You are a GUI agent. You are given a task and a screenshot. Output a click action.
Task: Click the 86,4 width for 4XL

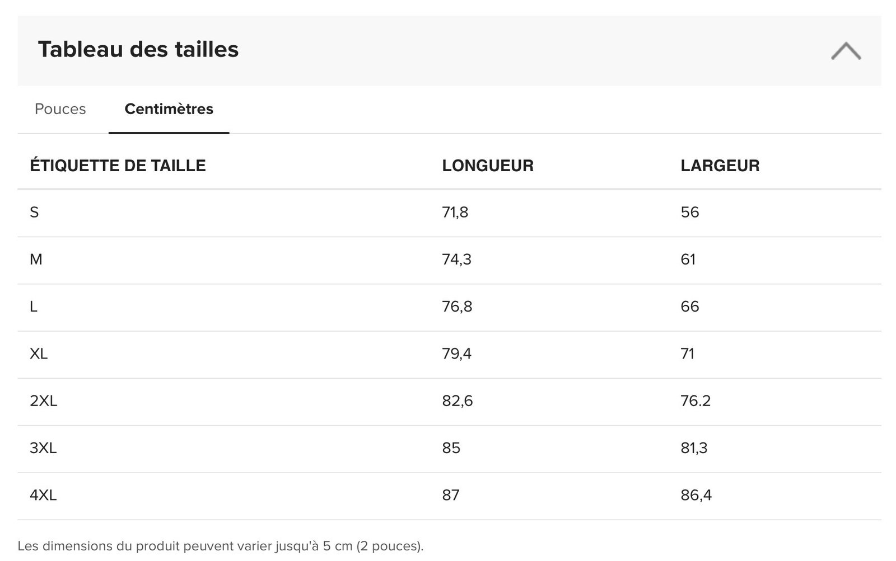pyautogui.click(x=696, y=495)
